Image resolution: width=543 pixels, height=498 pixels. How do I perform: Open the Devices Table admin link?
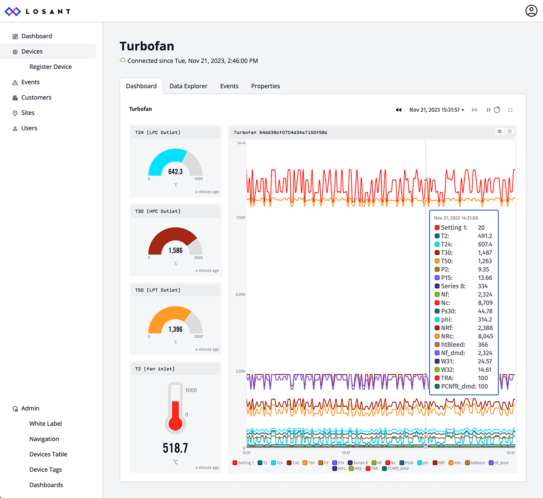(48, 454)
